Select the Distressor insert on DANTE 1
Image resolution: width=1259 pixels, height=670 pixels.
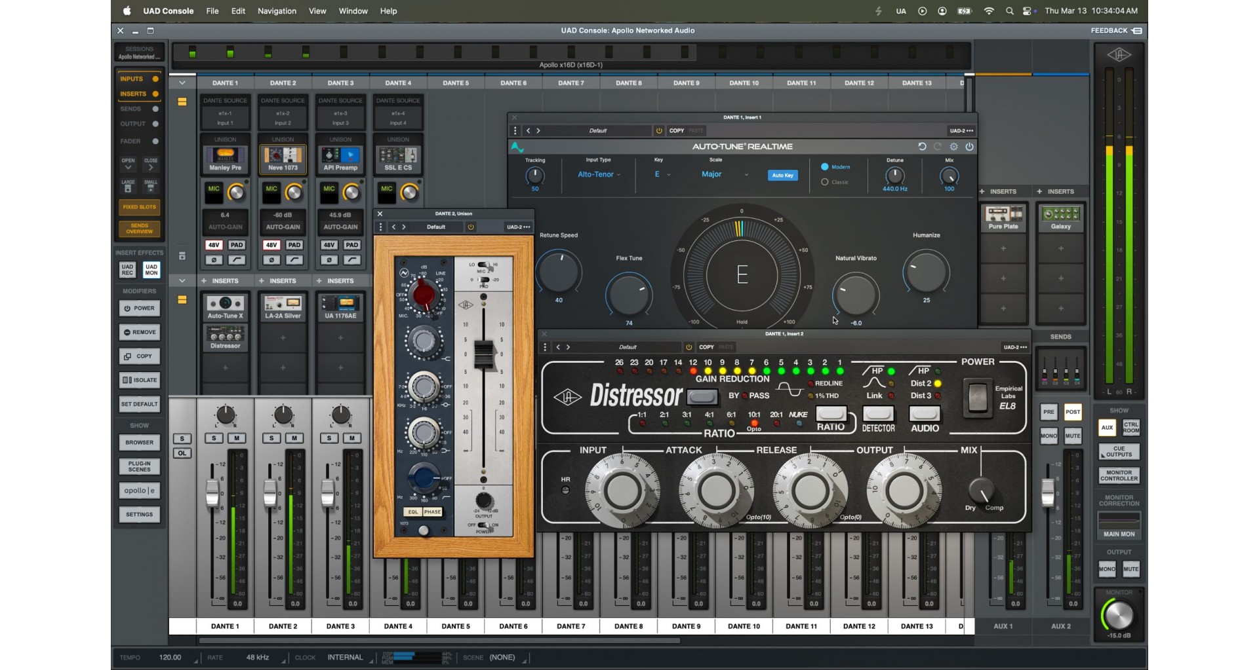click(225, 337)
